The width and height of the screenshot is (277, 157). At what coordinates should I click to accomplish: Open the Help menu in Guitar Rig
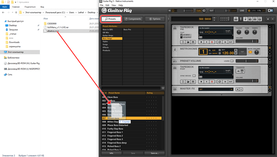pos(121,5)
